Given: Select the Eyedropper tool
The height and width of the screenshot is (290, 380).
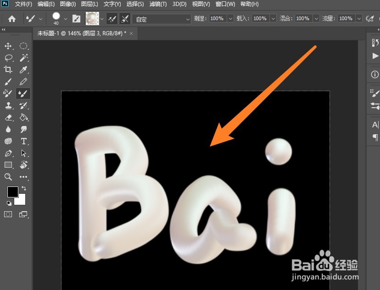Looking at the screenshot, I should pyautogui.click(x=23, y=70).
